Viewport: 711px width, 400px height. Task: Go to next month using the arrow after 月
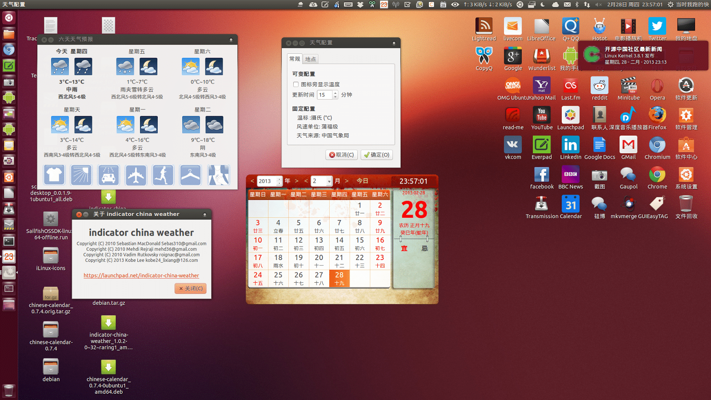pos(347,181)
